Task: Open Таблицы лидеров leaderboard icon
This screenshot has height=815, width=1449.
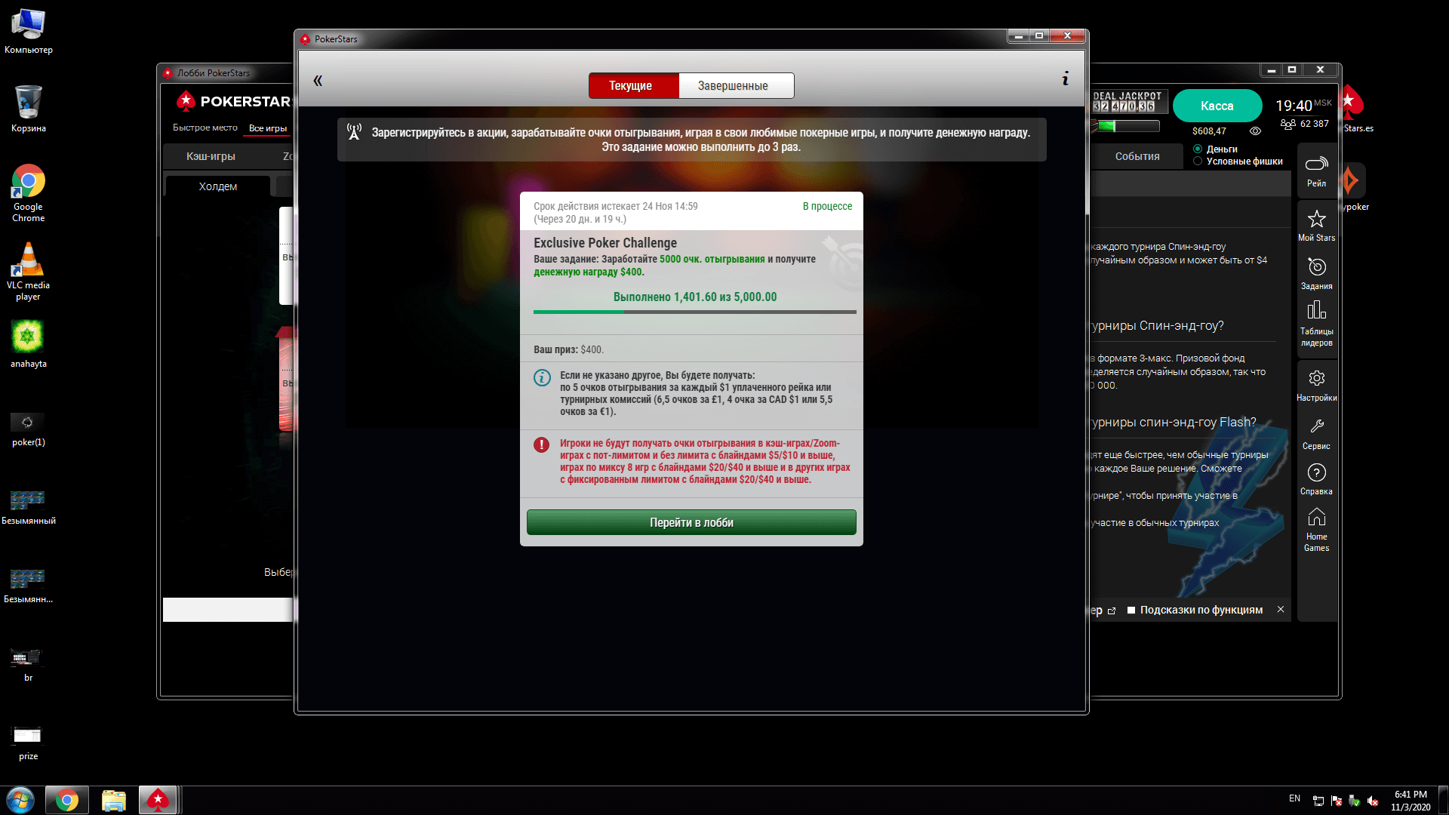Action: click(1316, 323)
